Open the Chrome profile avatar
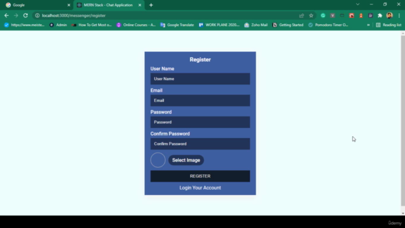The image size is (405, 228). [390, 15]
